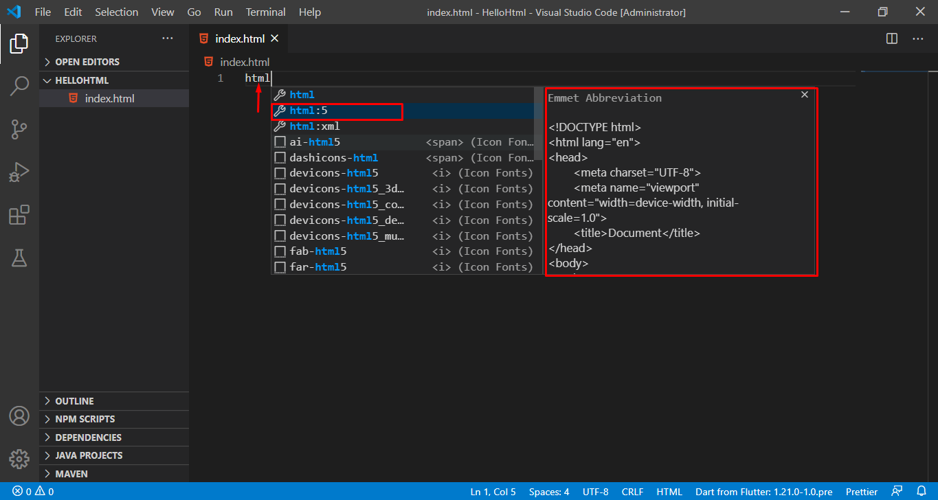Open the Selection menu
938x500 pixels.
[116, 12]
